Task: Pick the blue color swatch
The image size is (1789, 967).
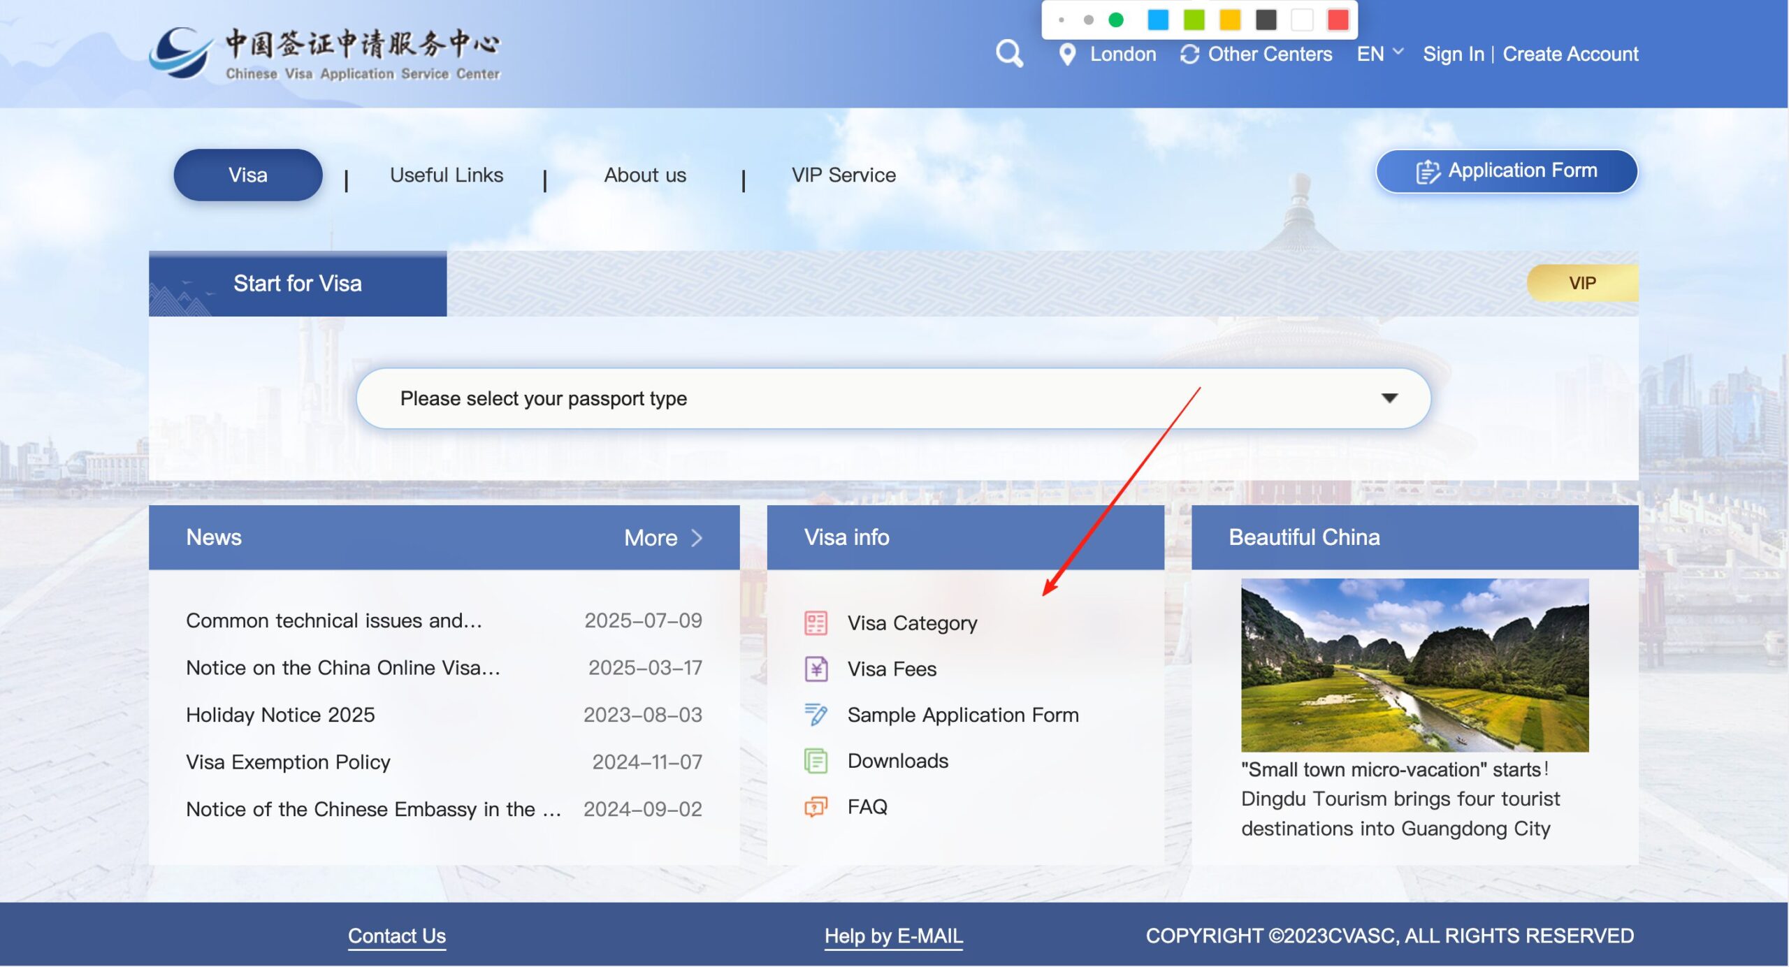Action: point(1158,20)
